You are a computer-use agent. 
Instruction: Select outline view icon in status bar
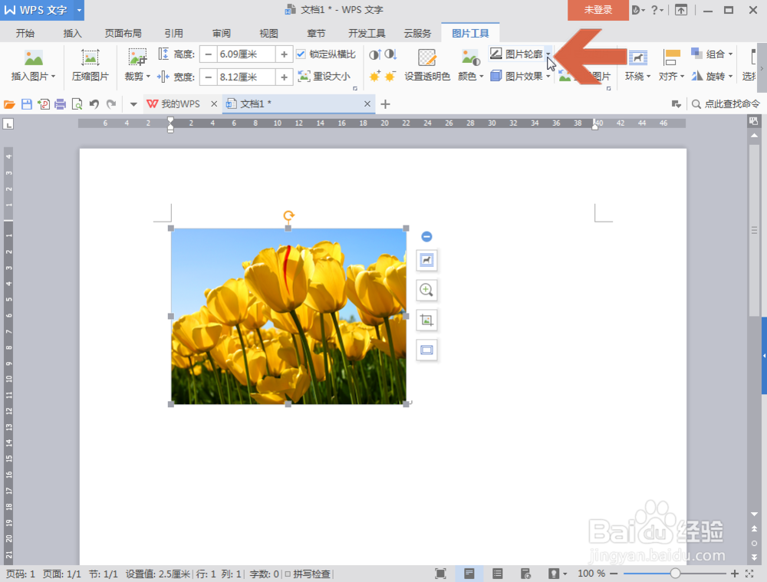[x=498, y=574]
